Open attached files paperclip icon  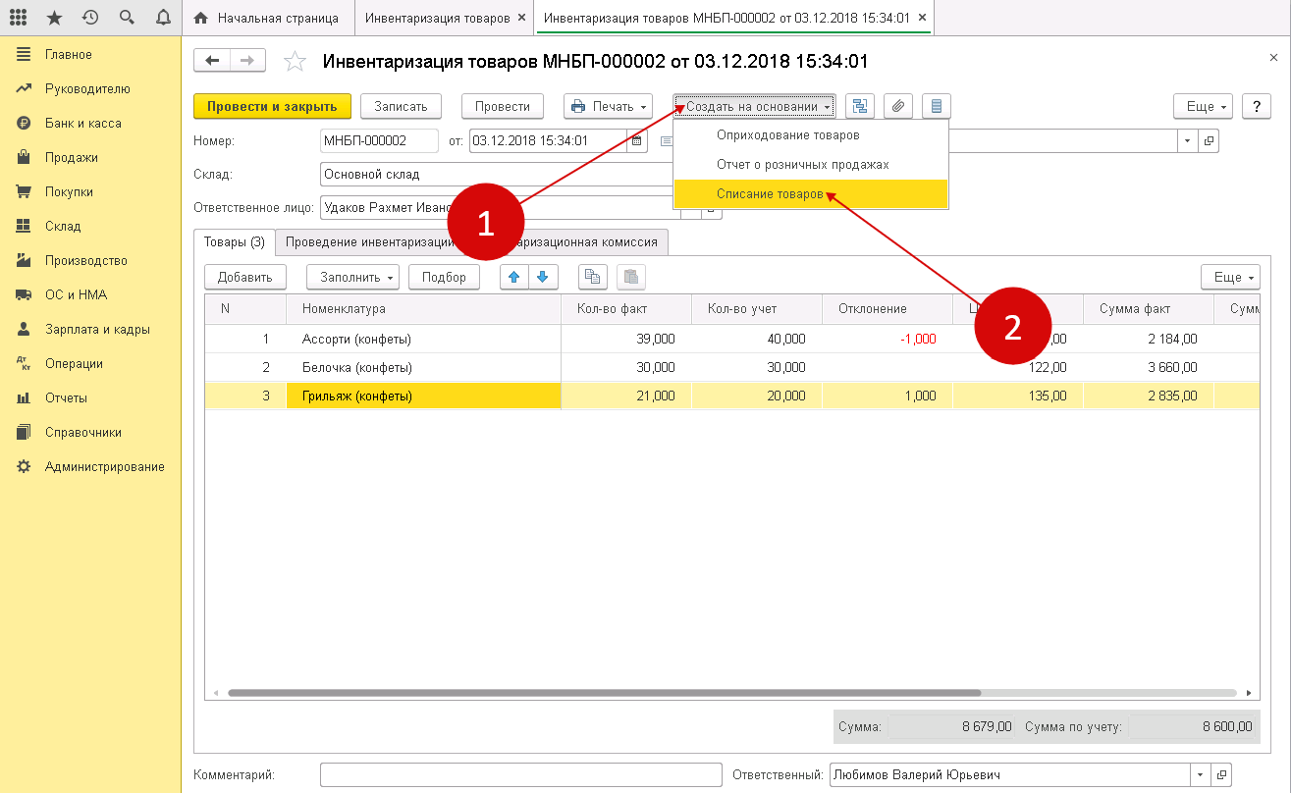[x=898, y=106]
